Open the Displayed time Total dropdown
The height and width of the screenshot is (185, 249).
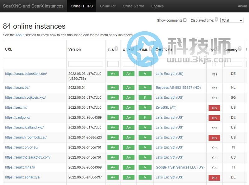pos(232,20)
